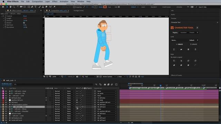Click Reset for CT Control
The width and height of the screenshot is (221, 124).
point(25,16)
